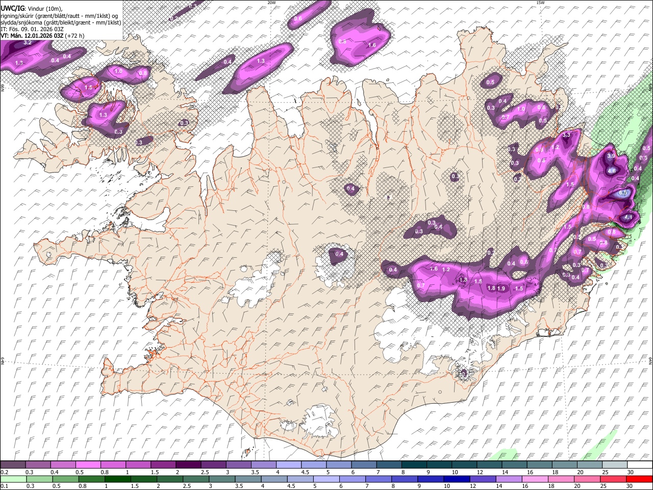The width and height of the screenshot is (653, 490).
Task: Click the pale green 0.1 swatch in lower legend
Action: (x=14, y=479)
